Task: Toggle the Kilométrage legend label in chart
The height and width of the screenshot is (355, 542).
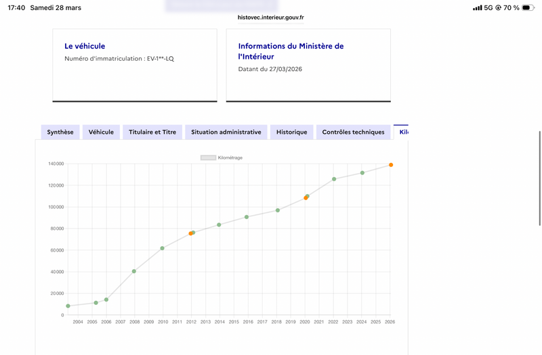Action: (230, 158)
